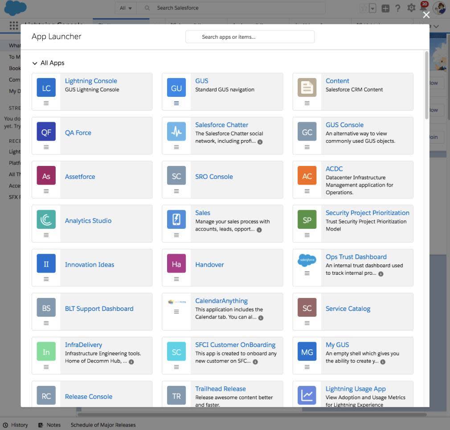Open the setup gear icon
450x430 pixels.
pos(411,8)
